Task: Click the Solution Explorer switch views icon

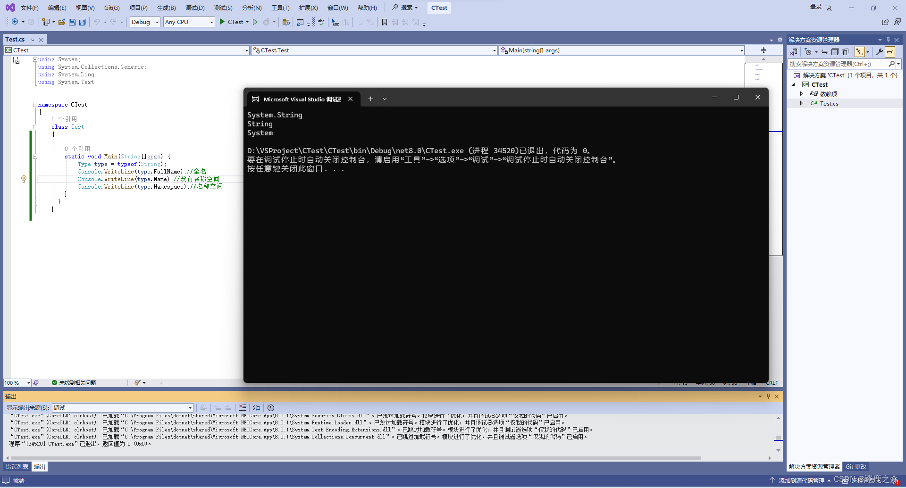Action: coord(794,52)
